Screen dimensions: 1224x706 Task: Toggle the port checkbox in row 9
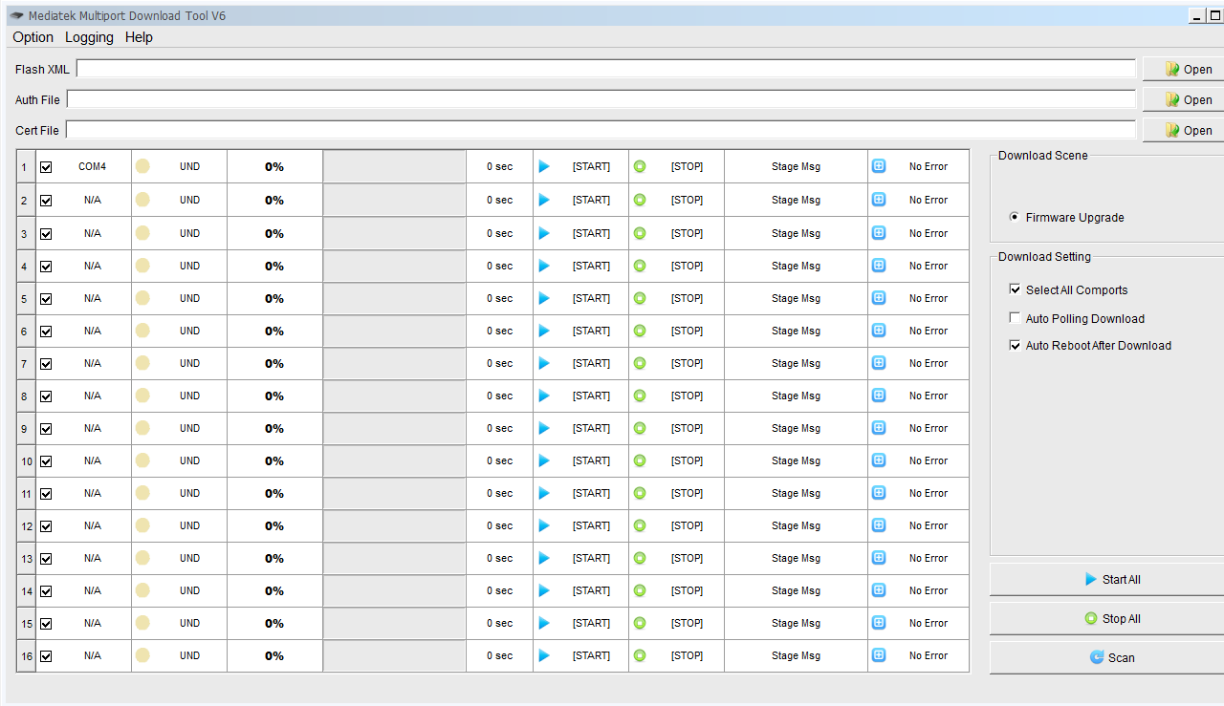click(46, 429)
